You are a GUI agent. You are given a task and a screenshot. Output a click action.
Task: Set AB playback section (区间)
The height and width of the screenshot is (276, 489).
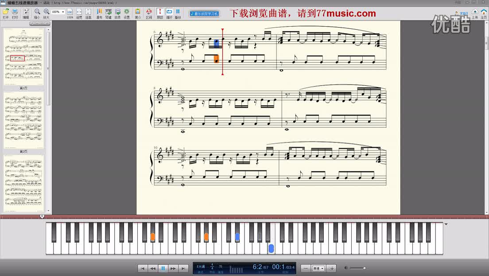pyautogui.click(x=149, y=13)
